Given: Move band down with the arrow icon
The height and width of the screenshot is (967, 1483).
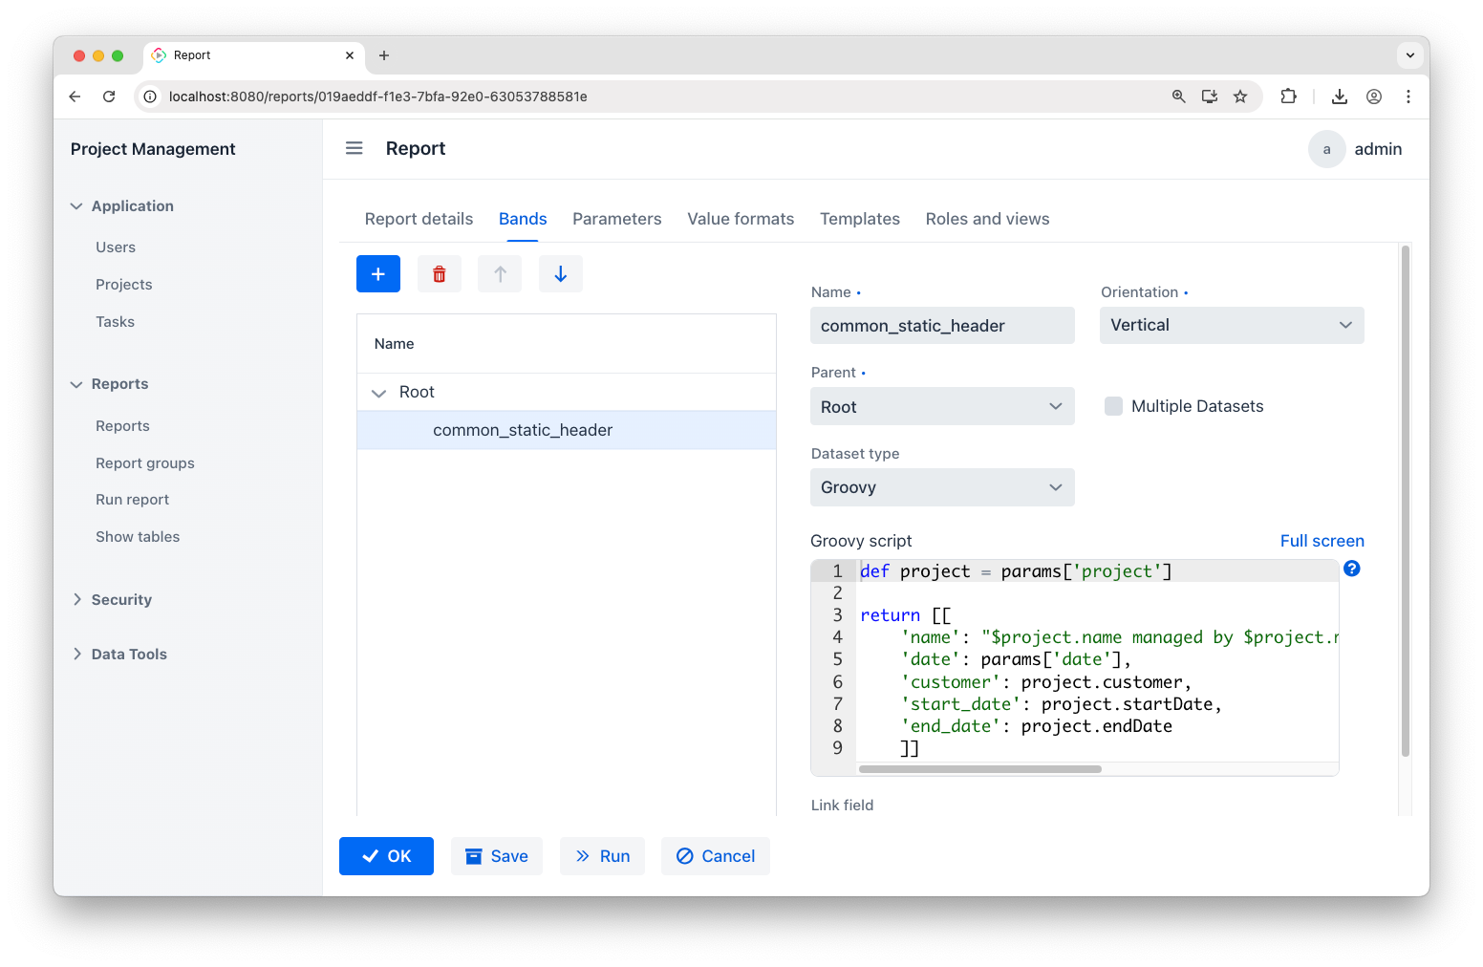Looking at the screenshot, I should coord(561,274).
